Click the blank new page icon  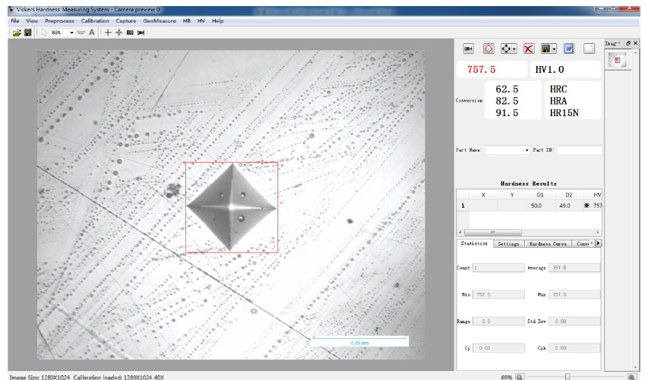(589, 49)
